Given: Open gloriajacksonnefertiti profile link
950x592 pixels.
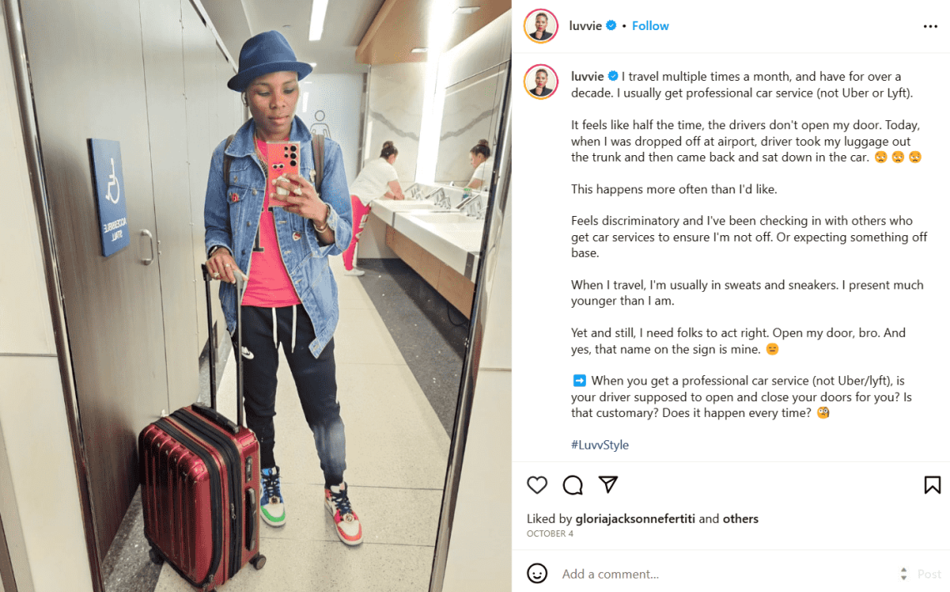Looking at the screenshot, I should click(635, 519).
